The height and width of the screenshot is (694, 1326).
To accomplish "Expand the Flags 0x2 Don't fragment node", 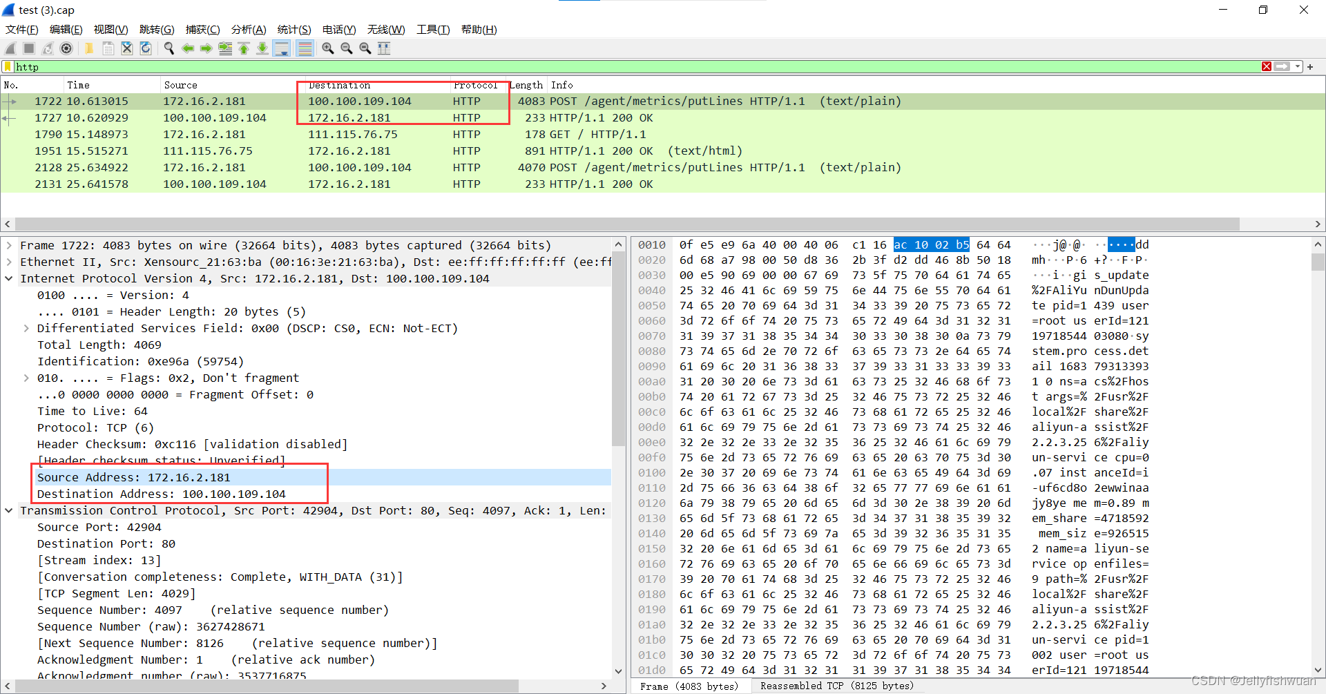I will coord(26,378).
